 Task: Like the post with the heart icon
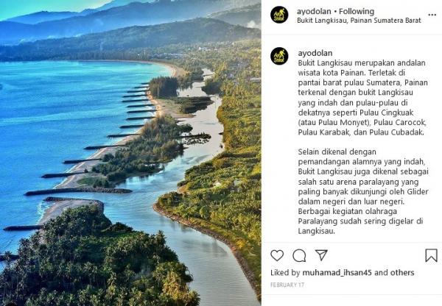pos(277,255)
